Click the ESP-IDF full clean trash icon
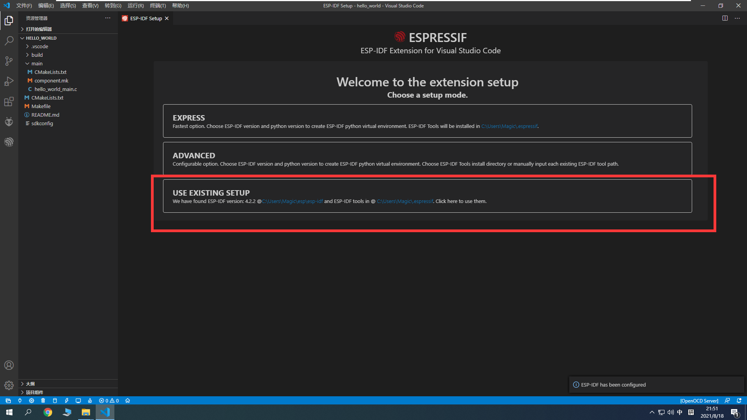 click(x=43, y=401)
